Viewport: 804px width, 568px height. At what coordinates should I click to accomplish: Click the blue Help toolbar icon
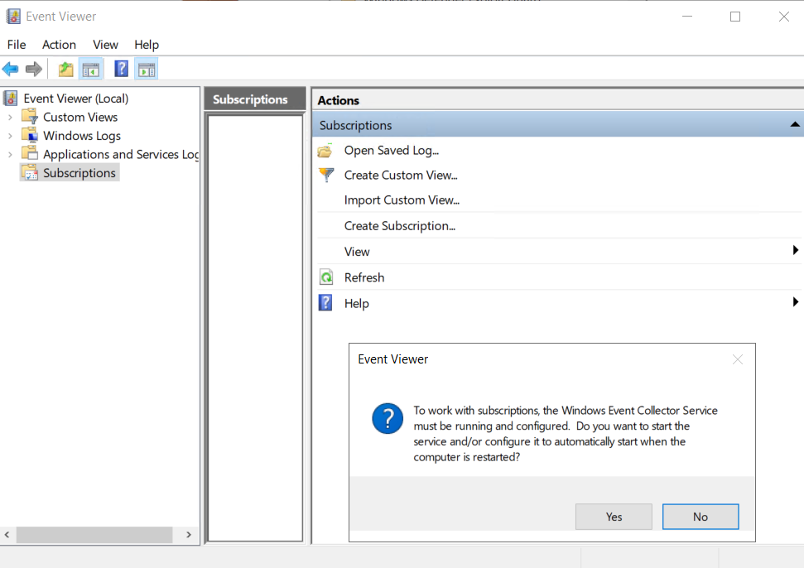122,69
